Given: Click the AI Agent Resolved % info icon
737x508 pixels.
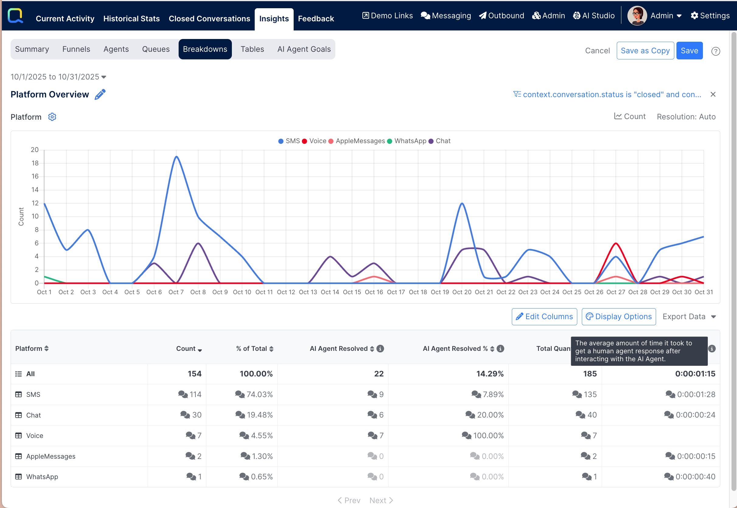Looking at the screenshot, I should pyautogui.click(x=500, y=348).
